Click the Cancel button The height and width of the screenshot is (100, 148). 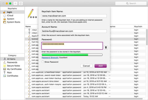point(86,66)
